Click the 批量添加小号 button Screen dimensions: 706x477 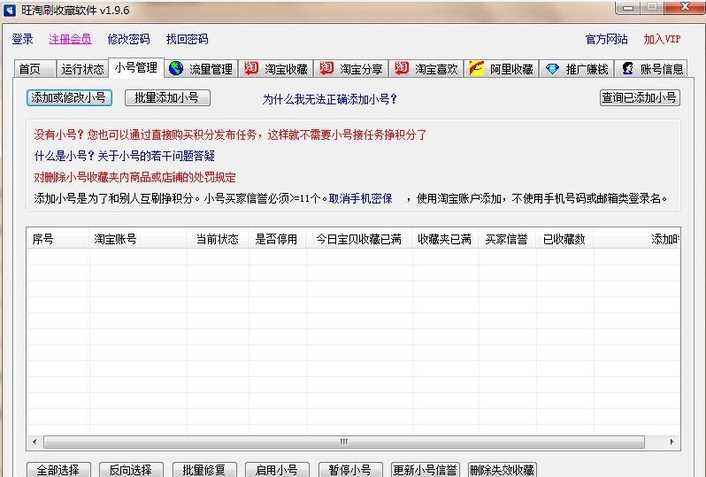[x=167, y=97]
